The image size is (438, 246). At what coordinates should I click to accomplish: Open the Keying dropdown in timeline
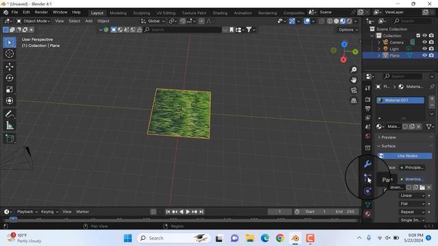(49, 212)
